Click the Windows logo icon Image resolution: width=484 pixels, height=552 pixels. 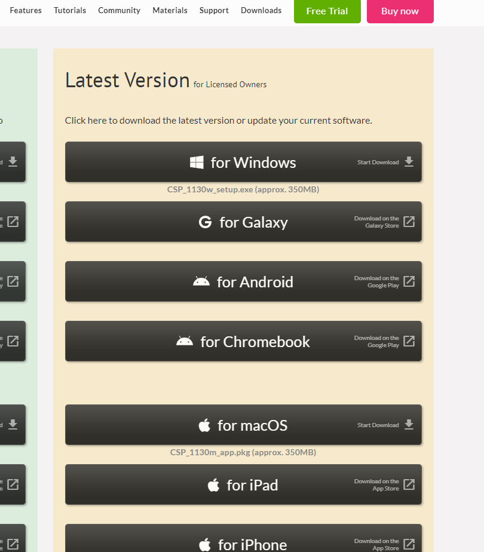[197, 162]
